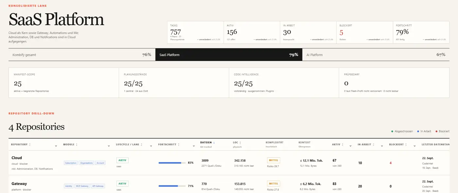
Task: Click the Kontext column header
Action: [x=305, y=142]
